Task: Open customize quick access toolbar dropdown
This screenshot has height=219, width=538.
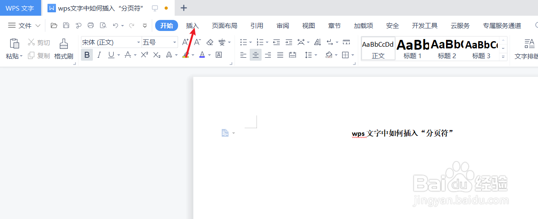Action: [x=145, y=25]
